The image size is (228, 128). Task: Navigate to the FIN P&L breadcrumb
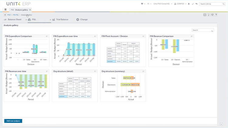tap(16, 15)
